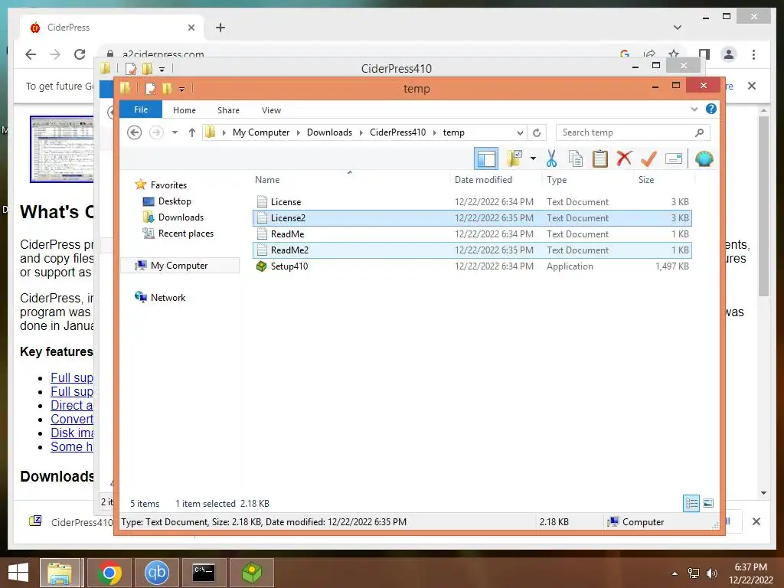Image resolution: width=784 pixels, height=588 pixels.
Task: Select Favorites in the navigation pane
Action: (168, 185)
